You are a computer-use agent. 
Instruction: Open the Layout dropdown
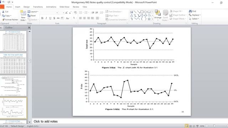[x=33, y=12]
